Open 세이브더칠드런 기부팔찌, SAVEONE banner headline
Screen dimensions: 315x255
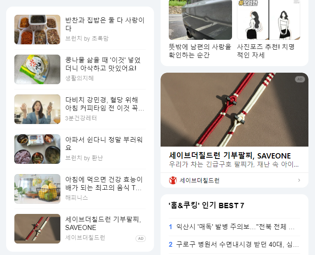(230, 156)
